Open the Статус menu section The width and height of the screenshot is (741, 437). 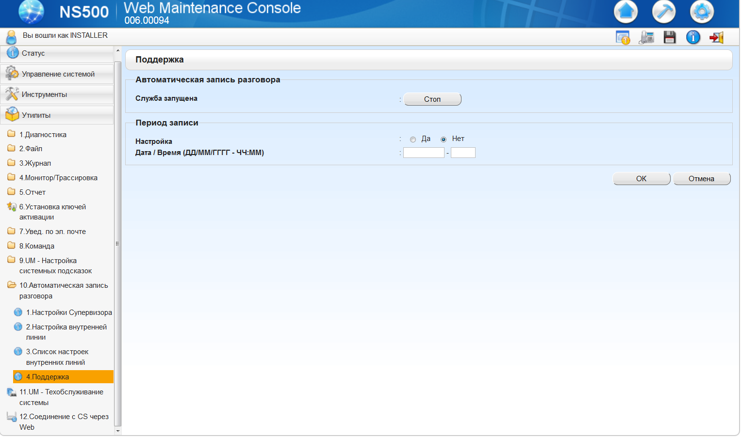click(57, 53)
